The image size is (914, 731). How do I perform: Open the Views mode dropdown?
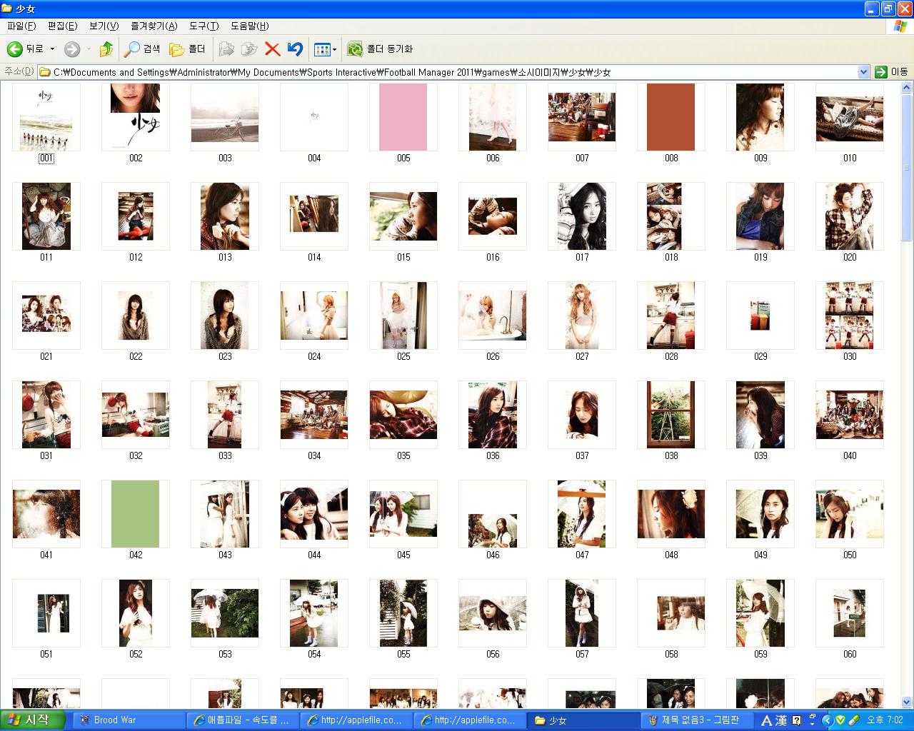pyautogui.click(x=326, y=49)
